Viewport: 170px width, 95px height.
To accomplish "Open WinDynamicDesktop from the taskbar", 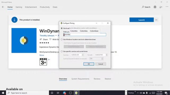I will [76, 93].
